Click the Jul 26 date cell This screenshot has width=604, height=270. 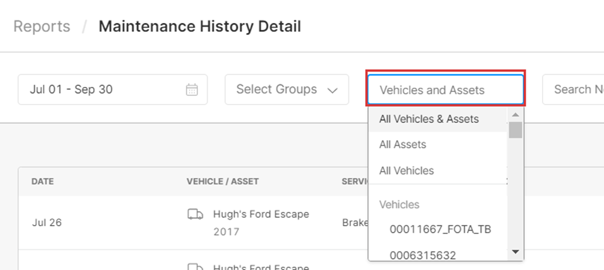pos(47,223)
